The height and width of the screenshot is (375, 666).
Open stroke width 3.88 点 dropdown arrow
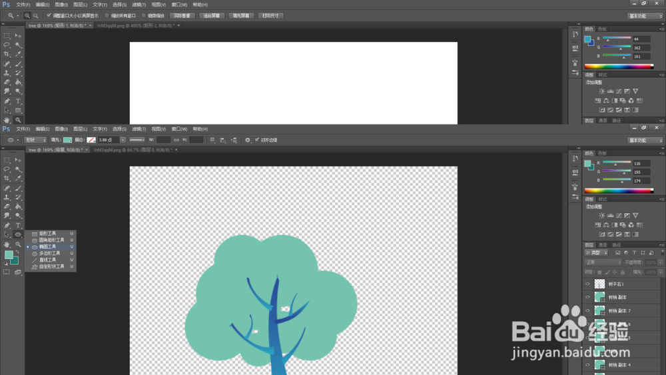[x=123, y=140]
